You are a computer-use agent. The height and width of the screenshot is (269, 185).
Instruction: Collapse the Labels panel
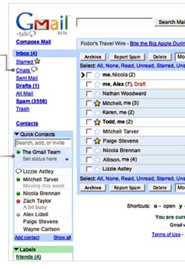pos(17,249)
